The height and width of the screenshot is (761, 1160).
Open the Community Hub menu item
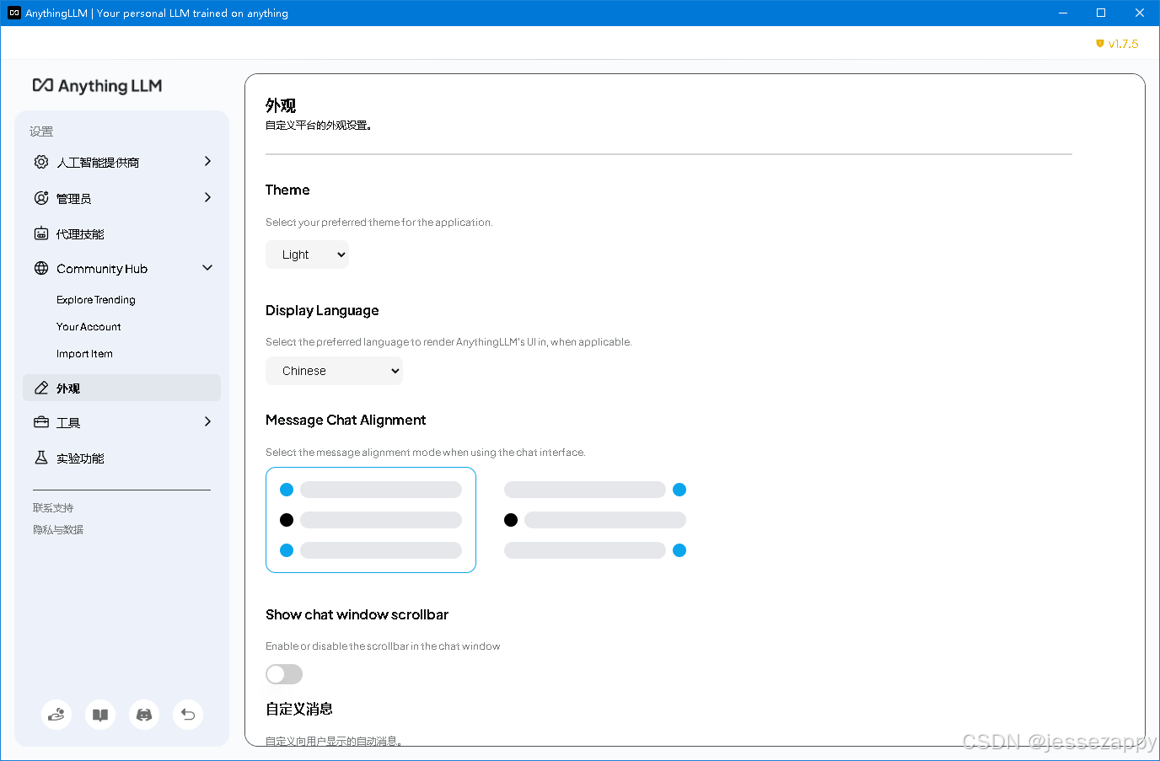tap(122, 268)
